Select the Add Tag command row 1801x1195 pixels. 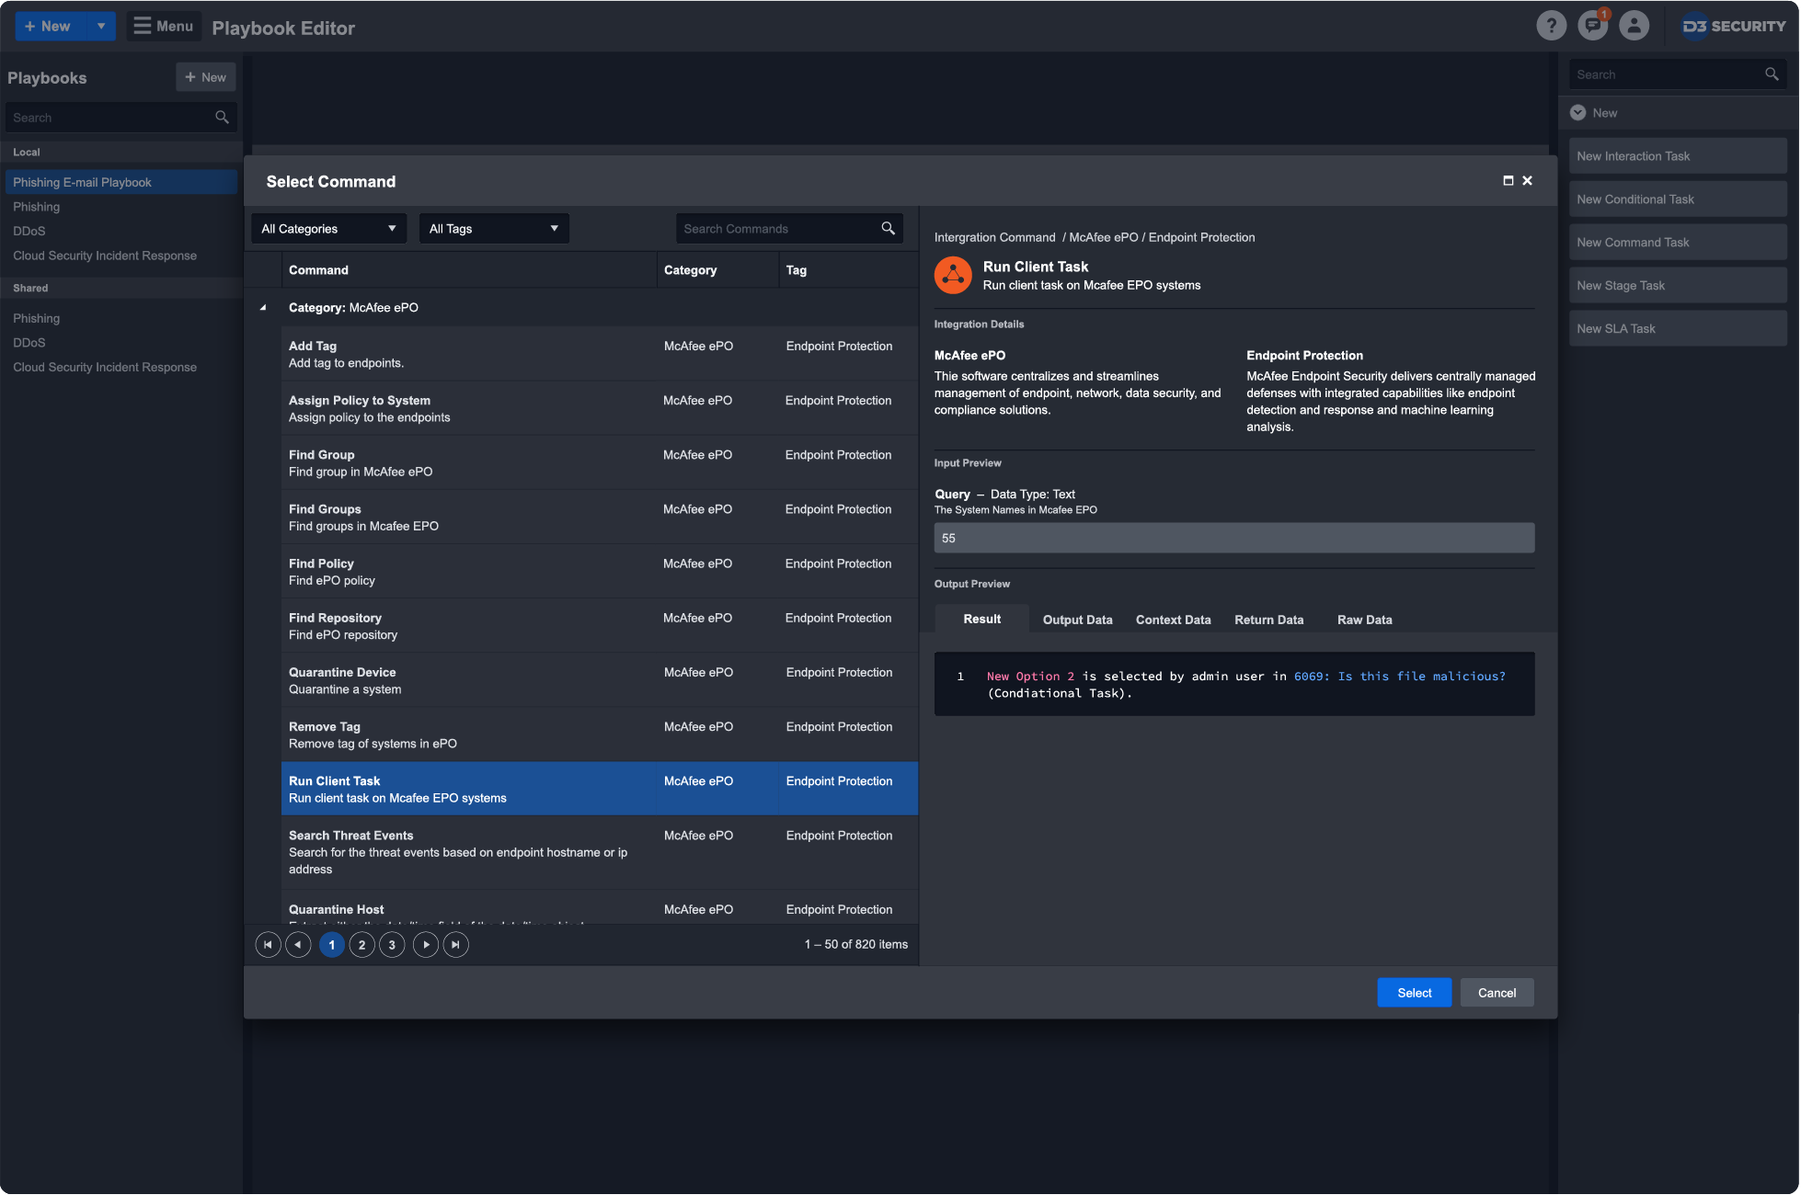point(599,354)
